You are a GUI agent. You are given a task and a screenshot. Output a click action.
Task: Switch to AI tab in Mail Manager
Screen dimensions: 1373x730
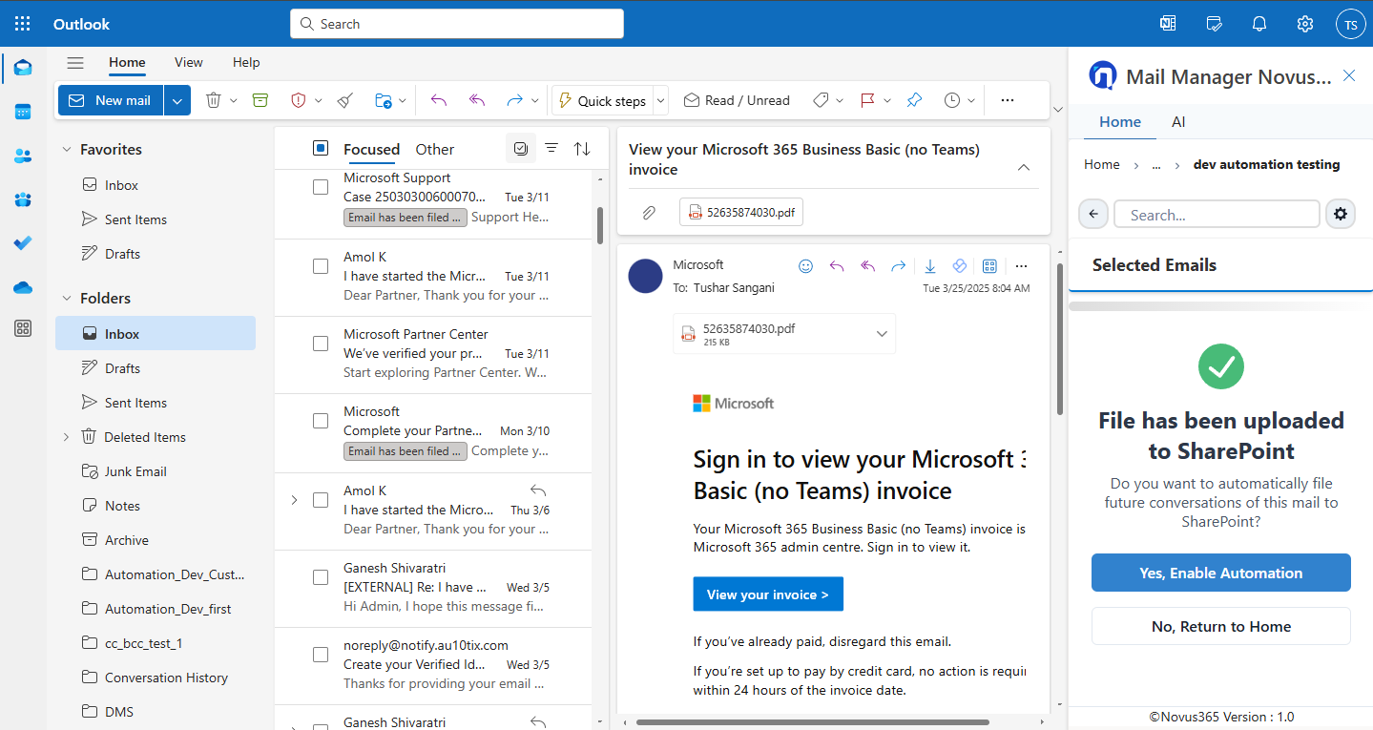[x=1178, y=121]
